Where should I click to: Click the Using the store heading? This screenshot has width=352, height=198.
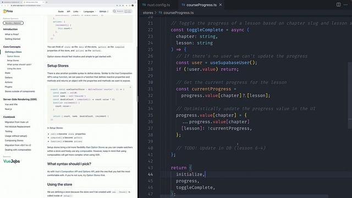[60, 184]
